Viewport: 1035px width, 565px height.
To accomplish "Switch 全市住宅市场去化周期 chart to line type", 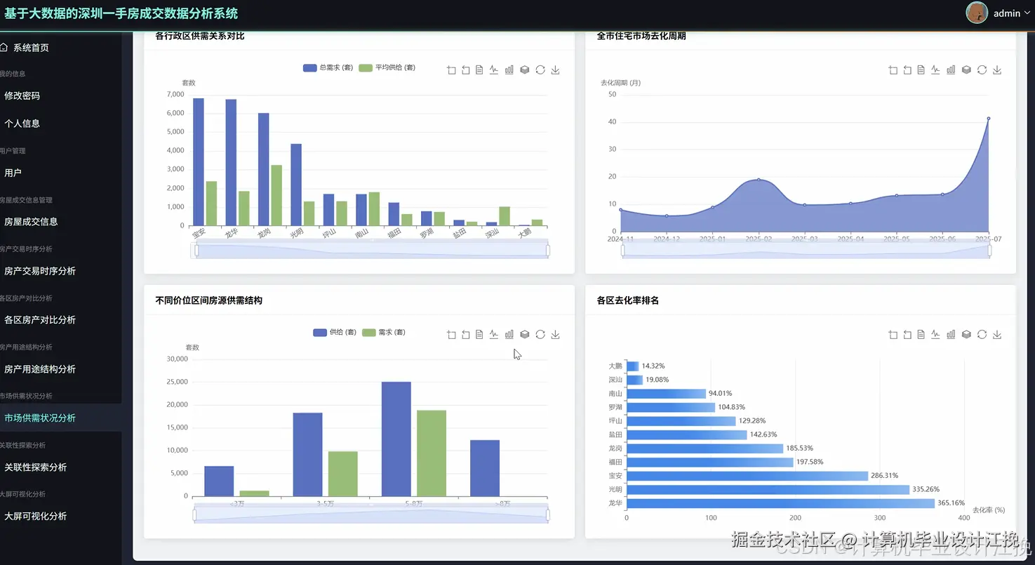I will [935, 70].
